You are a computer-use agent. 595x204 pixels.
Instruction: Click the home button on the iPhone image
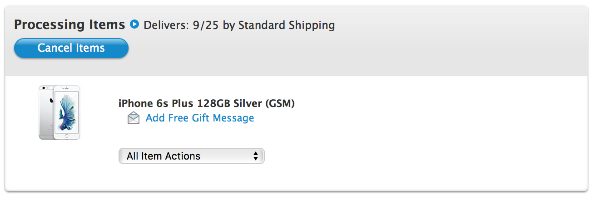pos(67,136)
